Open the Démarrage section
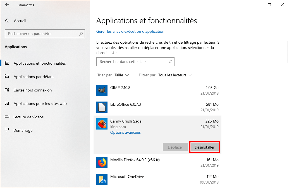 (x=23, y=130)
